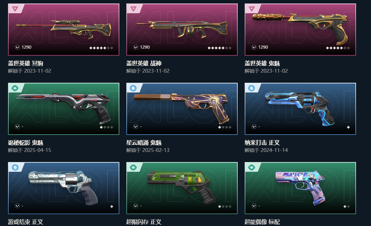Click the green tier icon on 诡秘蛇影 鬼魅 card
Viewport: 371px width, 226px height.
15,88
